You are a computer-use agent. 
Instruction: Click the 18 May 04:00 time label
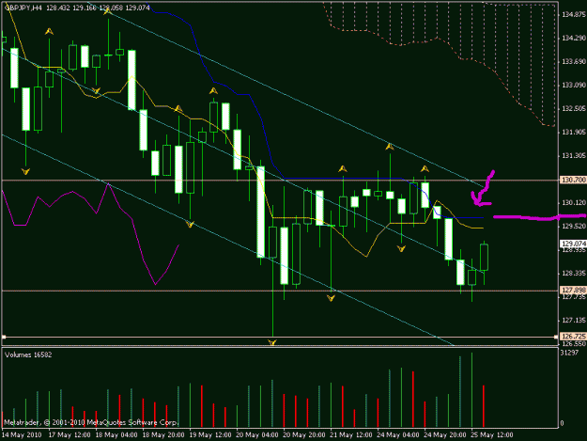[116, 435]
